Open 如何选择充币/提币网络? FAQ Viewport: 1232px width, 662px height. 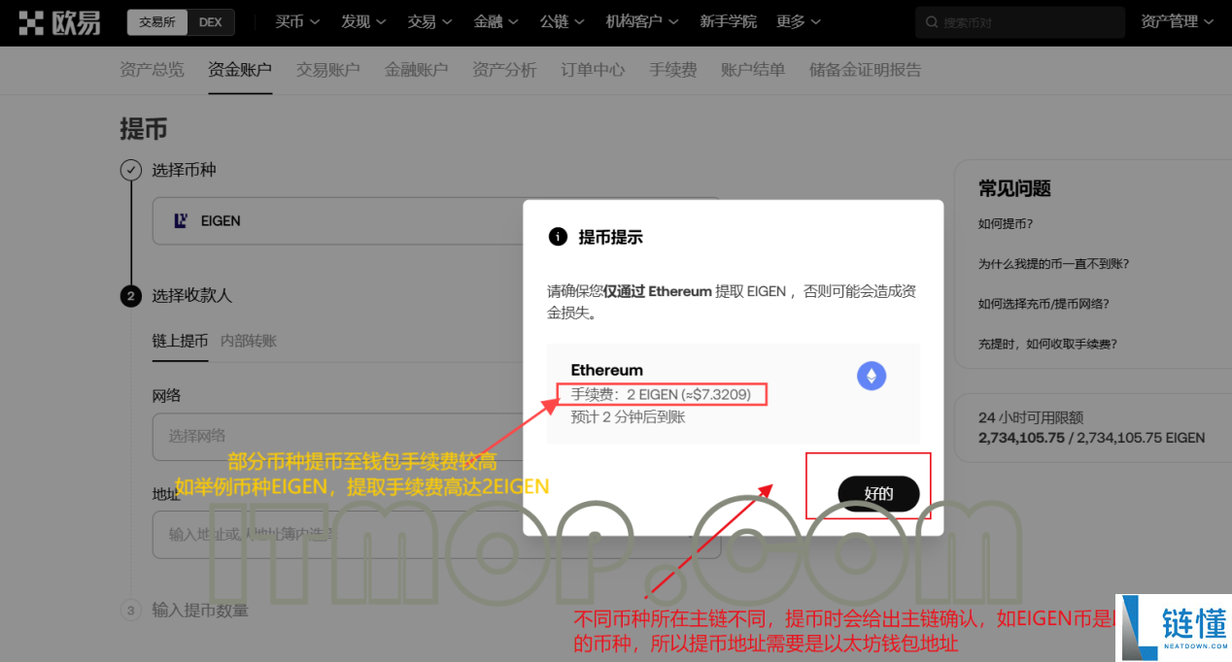pyautogui.click(x=1044, y=304)
